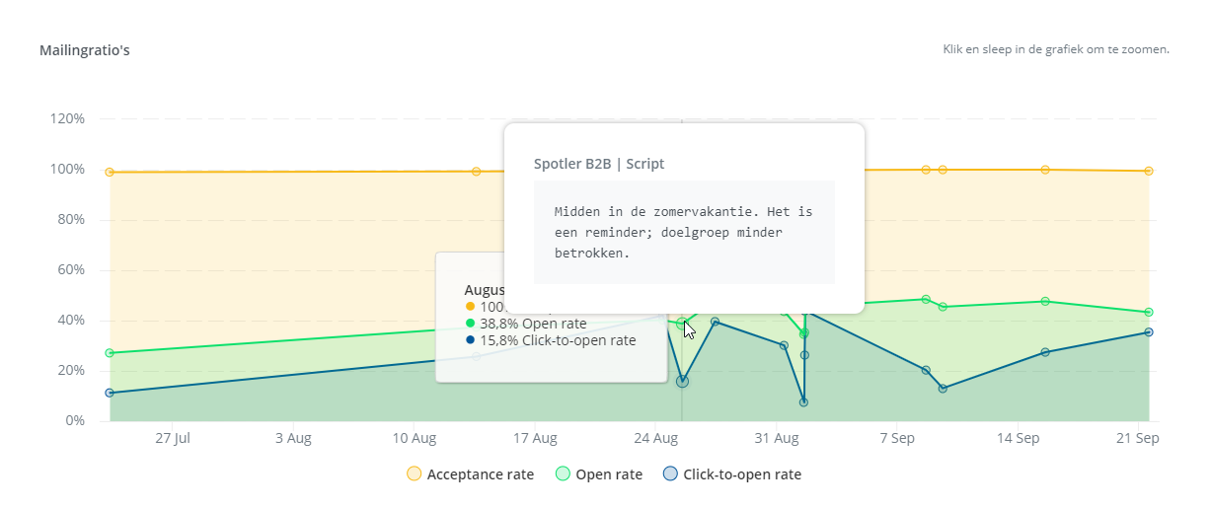The height and width of the screenshot is (509, 1211).
Task: Click the Mailingratio's chart title
Action: (84, 50)
